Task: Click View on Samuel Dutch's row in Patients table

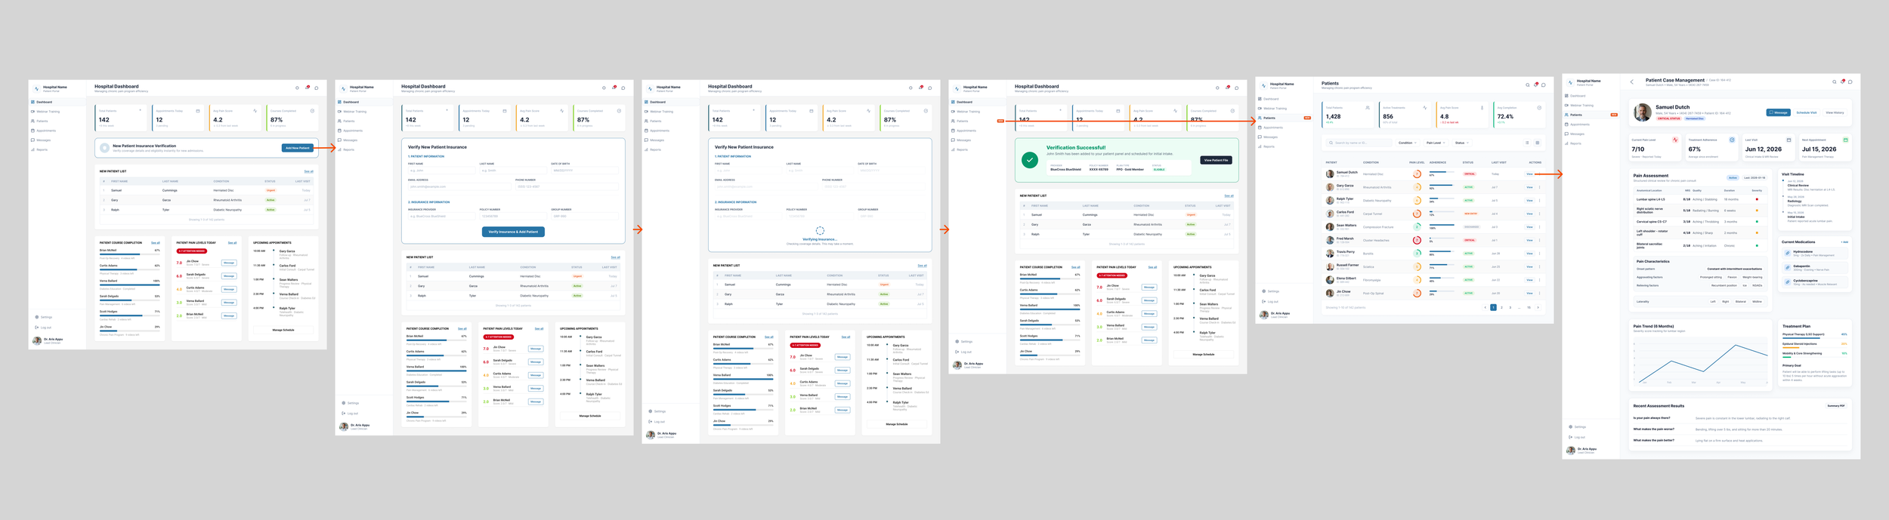Action: pyautogui.click(x=1529, y=174)
